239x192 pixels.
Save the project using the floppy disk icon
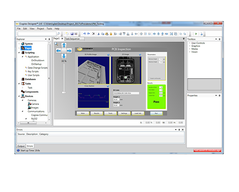click(72, 34)
